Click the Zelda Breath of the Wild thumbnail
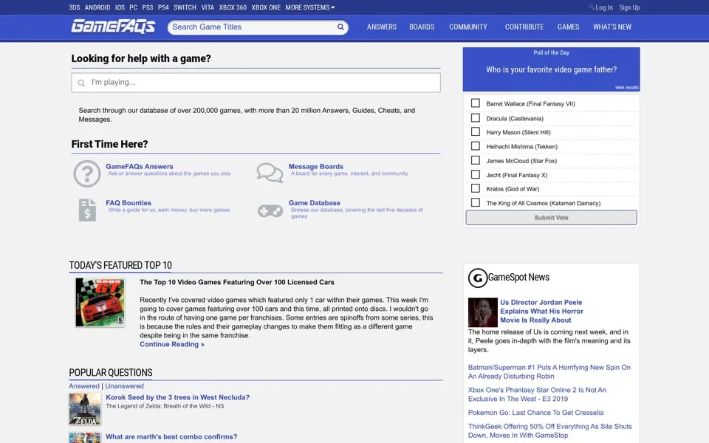 [x=84, y=409]
